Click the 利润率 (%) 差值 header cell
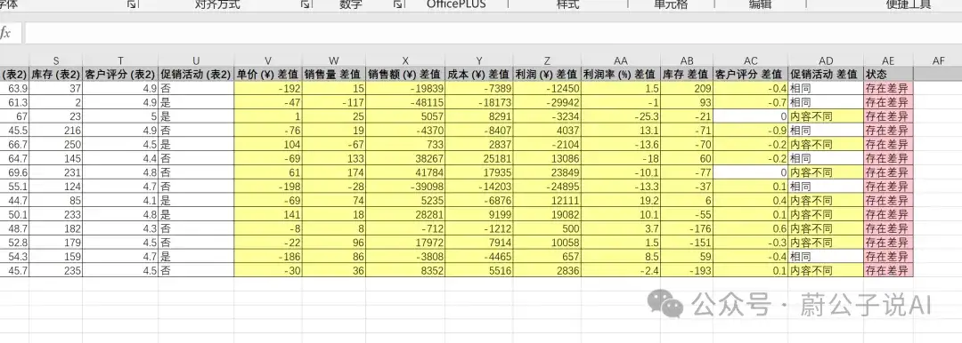Screen dimensions: 962x343 click(x=621, y=74)
